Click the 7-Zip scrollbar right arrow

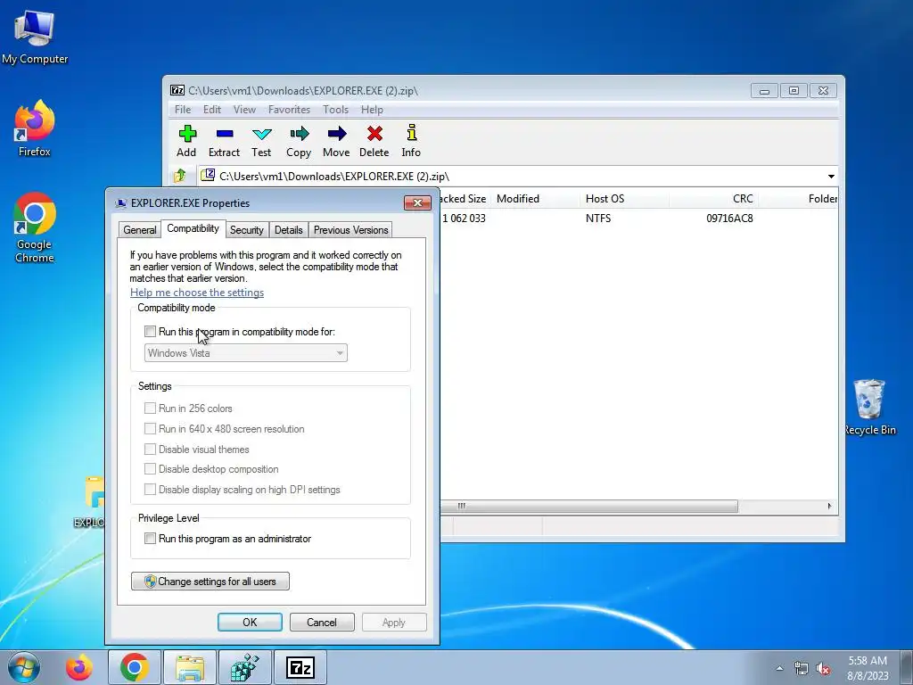pos(830,507)
